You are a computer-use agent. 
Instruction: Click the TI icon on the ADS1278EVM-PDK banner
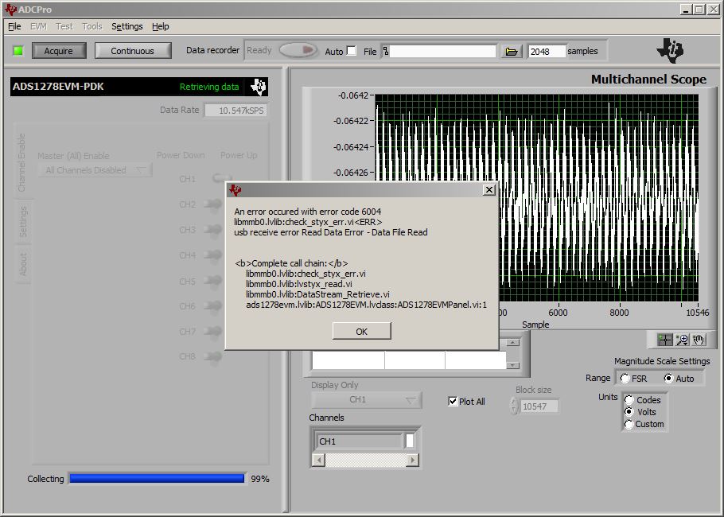click(256, 85)
